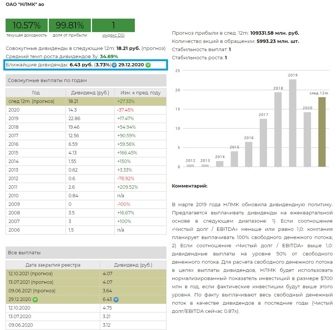This screenshot has height=330, width=336.
Task: Click the olive след 12m forecast bar
Action: click(x=322, y=132)
